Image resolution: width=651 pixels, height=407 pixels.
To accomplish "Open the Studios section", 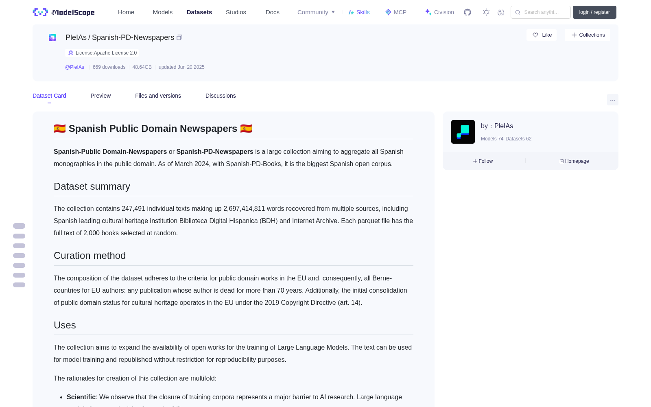I will coord(236,12).
